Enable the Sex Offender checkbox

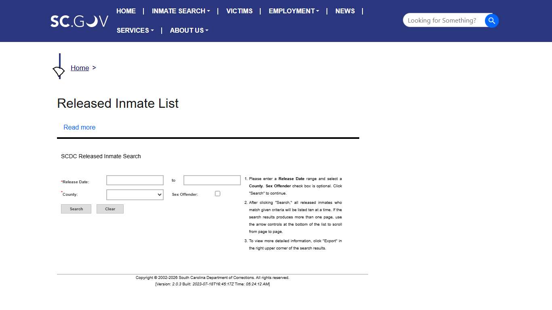pyautogui.click(x=217, y=194)
